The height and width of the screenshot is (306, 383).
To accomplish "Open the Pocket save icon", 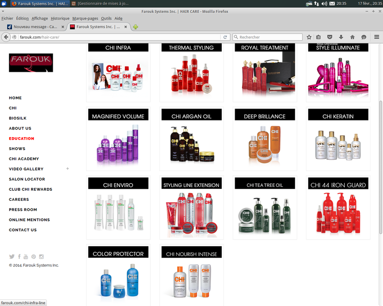I will coord(329,37).
